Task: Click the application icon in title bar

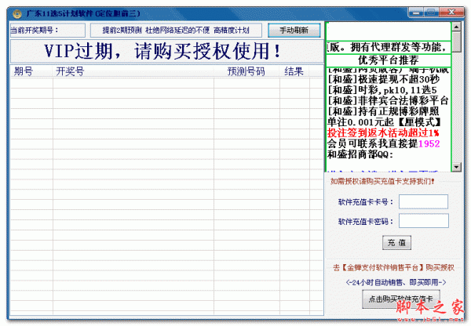Action: point(17,14)
